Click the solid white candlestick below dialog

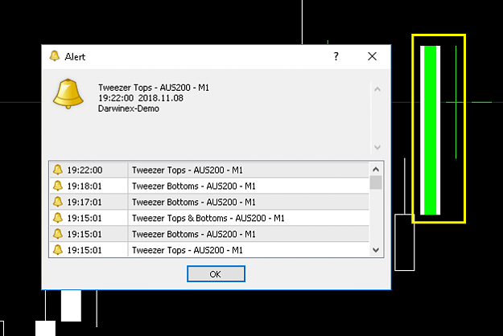[71, 305]
